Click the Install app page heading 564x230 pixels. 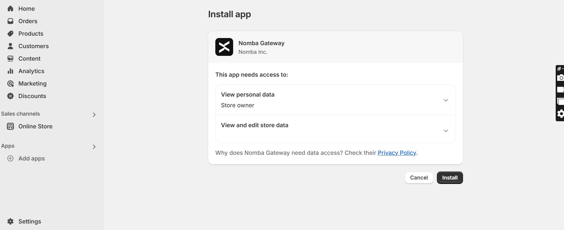click(230, 14)
